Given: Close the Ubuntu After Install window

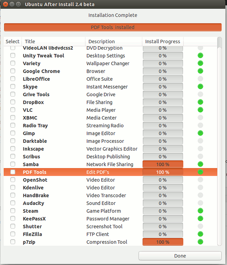Looking at the screenshot, I should pos(5,4).
